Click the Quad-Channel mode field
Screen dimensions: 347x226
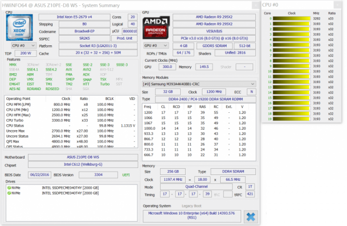pos(196,186)
